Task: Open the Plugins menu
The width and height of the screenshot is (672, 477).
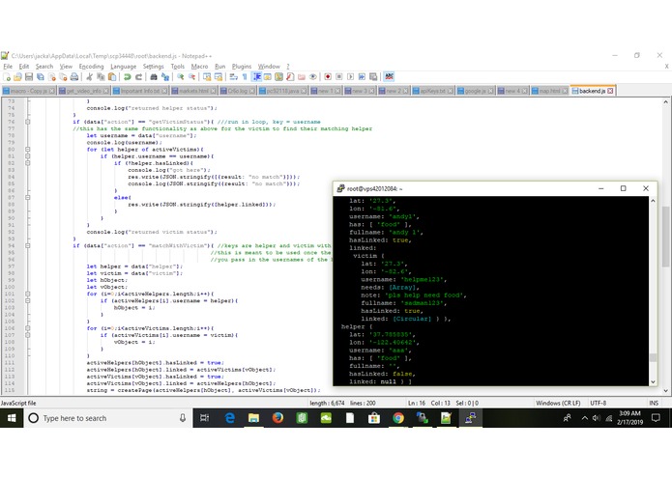Action: 242,67
